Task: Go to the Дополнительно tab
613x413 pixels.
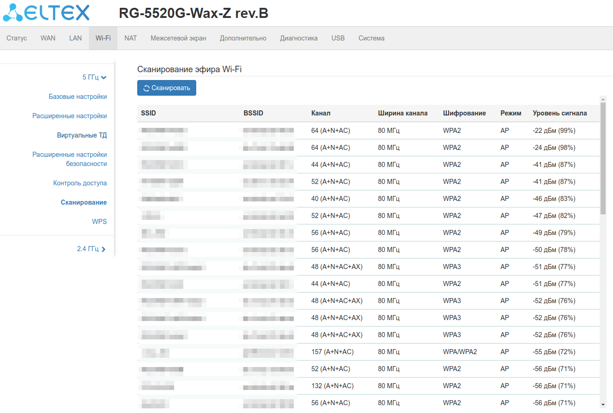Action: coord(243,38)
